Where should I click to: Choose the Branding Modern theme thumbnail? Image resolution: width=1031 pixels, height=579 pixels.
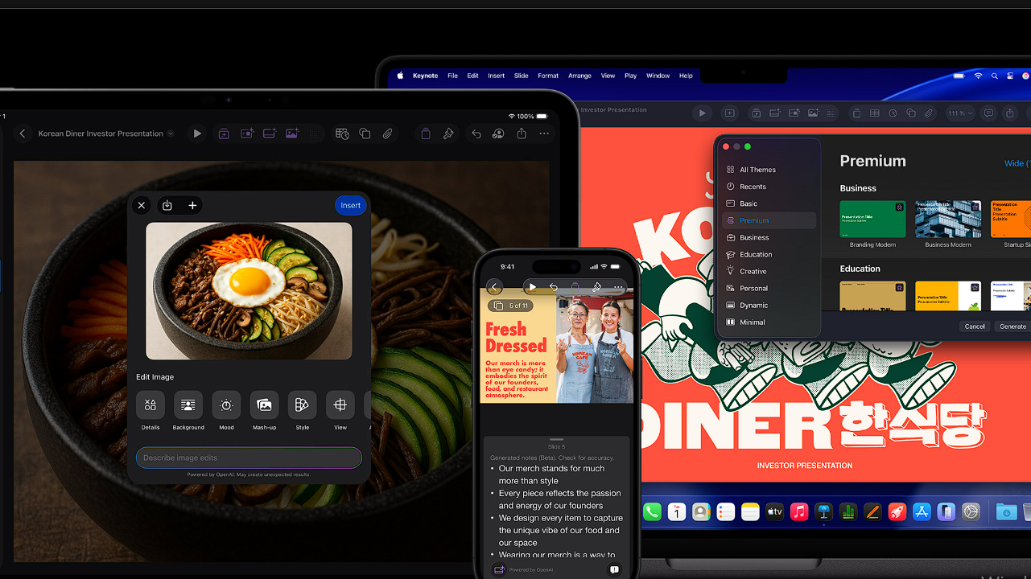872,220
